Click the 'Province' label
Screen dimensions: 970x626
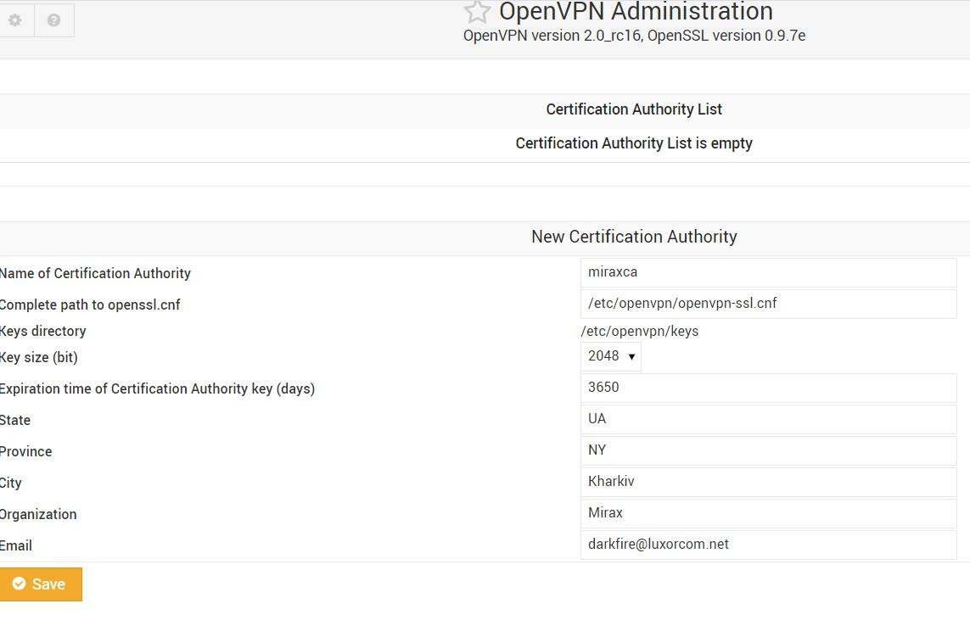(25, 451)
